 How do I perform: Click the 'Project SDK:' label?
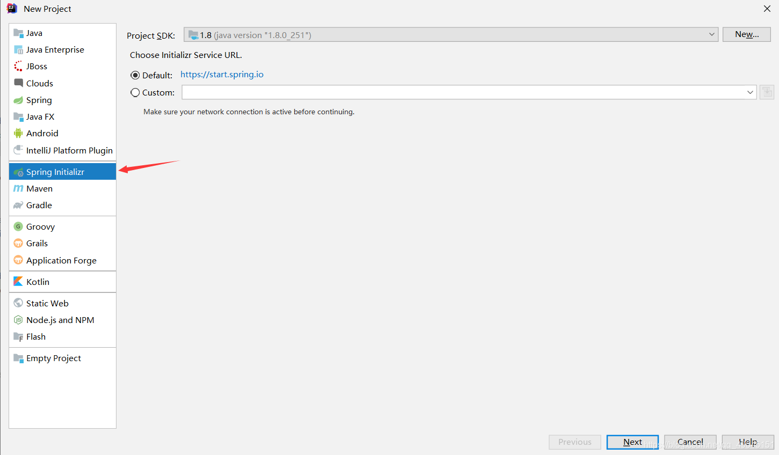(x=151, y=36)
